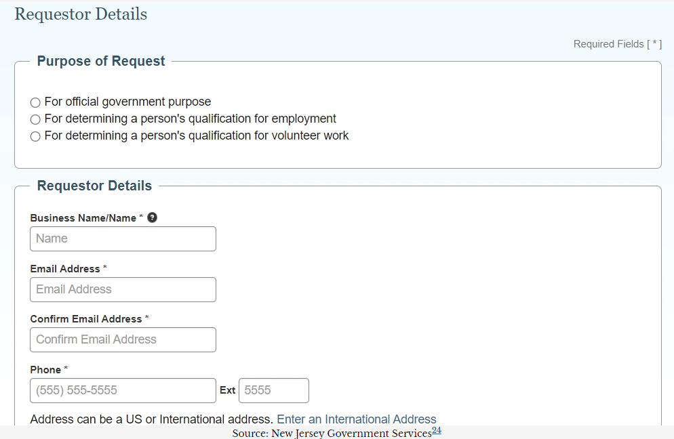Select 'For official government purpose' radio button
The width and height of the screenshot is (674, 439).
click(x=35, y=102)
